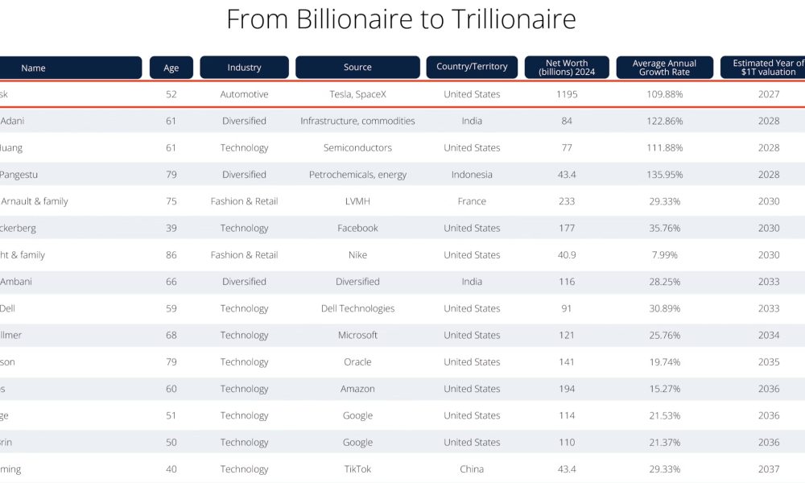The image size is (805, 483).
Task: Click the Age column header
Action: coord(171,68)
